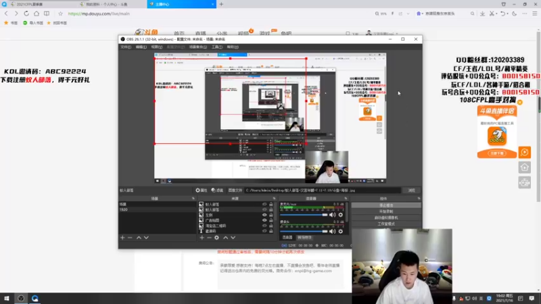Add a new scene with the plus icon

click(122, 238)
